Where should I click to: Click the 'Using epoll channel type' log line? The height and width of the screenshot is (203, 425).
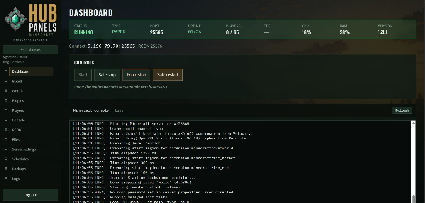pos(118,128)
